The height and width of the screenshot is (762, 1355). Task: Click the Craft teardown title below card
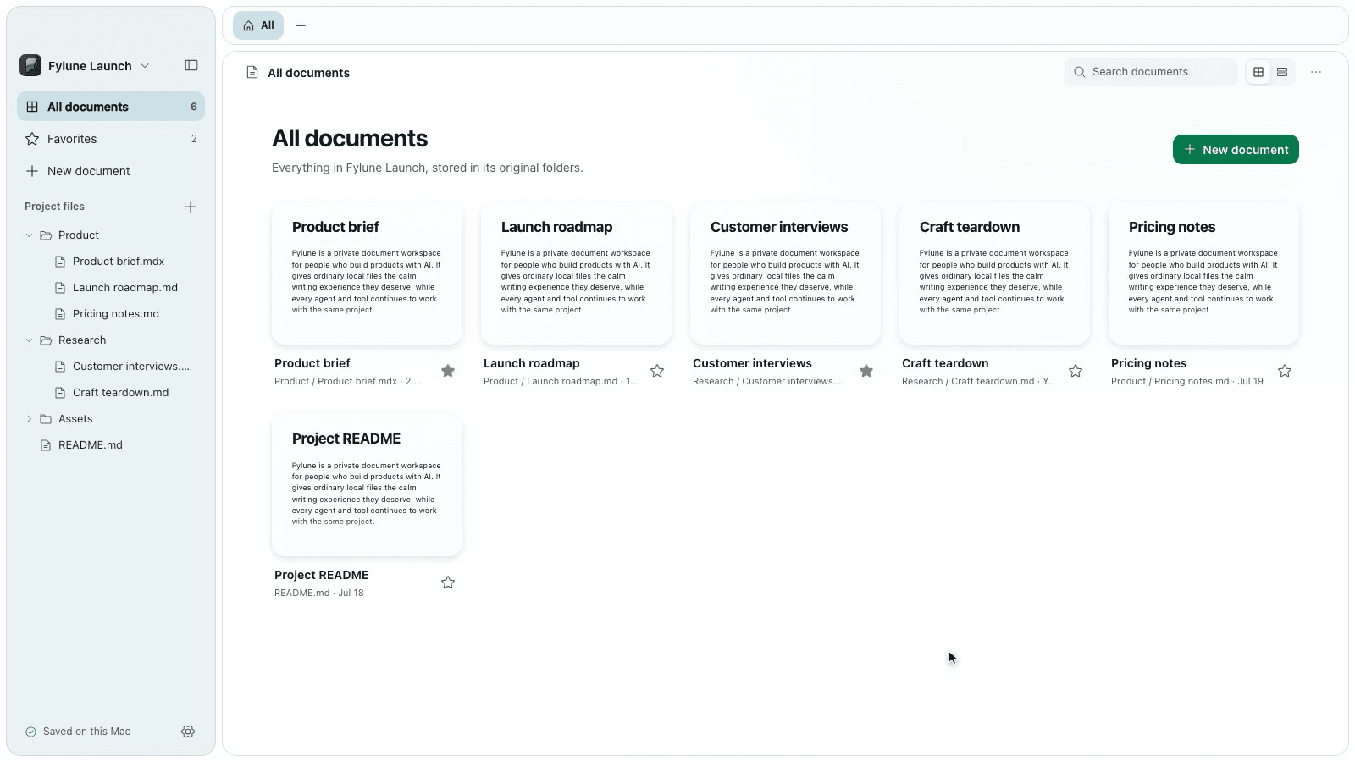click(x=945, y=363)
